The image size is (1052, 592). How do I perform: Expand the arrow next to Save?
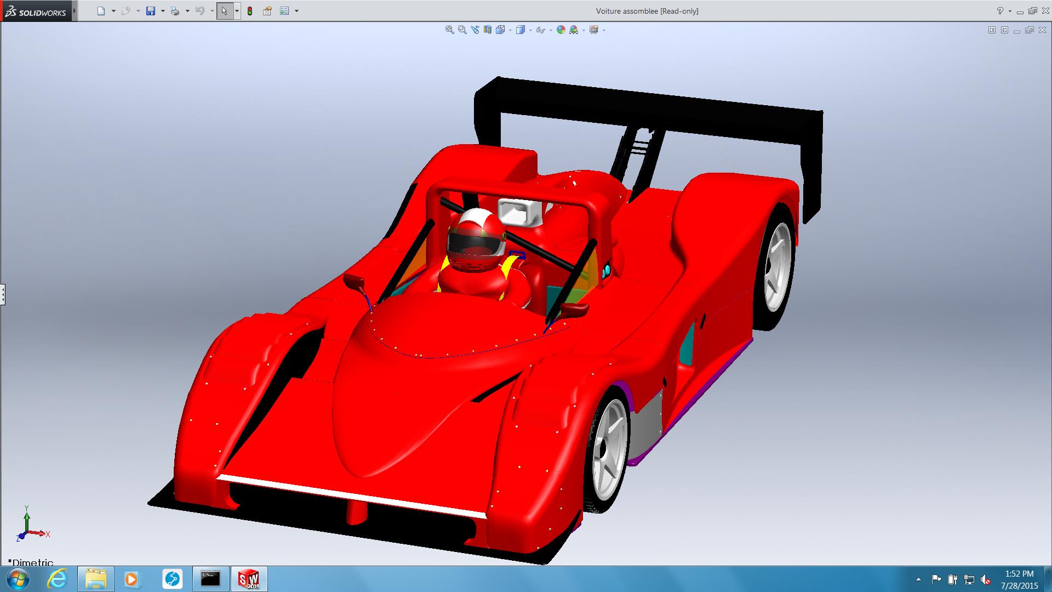(163, 11)
